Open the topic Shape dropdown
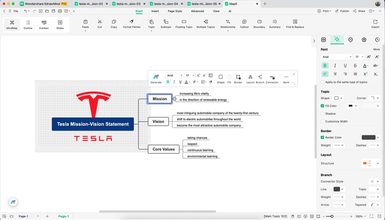Viewport: 385px width, 220px height. [337, 98]
